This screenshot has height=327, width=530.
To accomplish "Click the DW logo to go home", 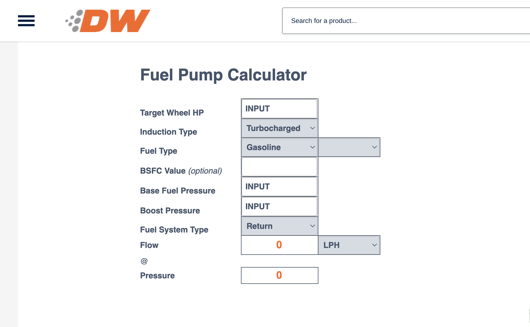I will [x=108, y=21].
